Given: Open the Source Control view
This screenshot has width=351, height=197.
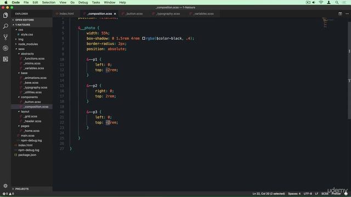Looking at the screenshot, I should (x=5, y=37).
